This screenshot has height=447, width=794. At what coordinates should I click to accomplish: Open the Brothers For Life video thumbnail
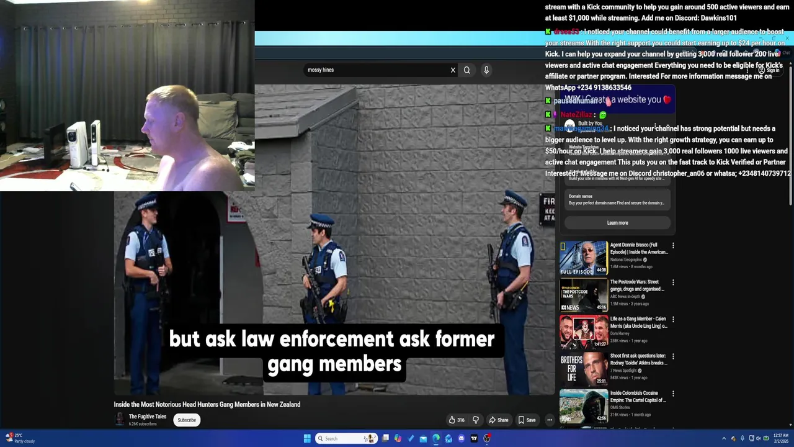click(x=584, y=369)
